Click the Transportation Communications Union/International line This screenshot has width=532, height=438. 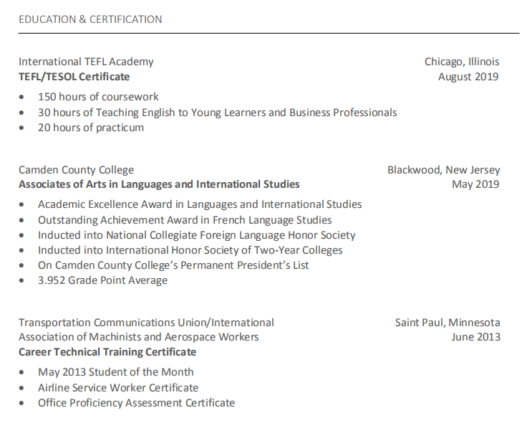[146, 323]
